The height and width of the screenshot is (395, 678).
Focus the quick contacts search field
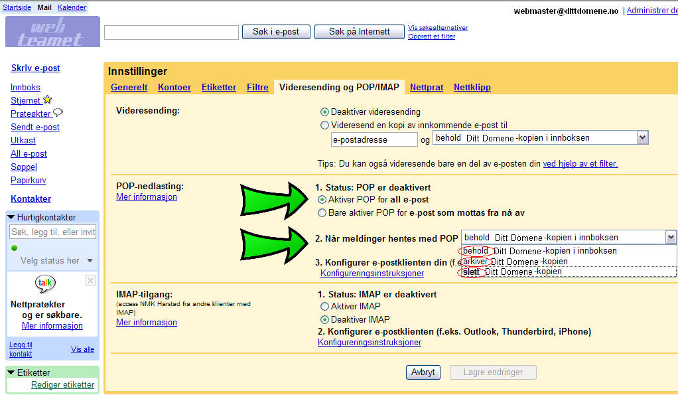[53, 232]
